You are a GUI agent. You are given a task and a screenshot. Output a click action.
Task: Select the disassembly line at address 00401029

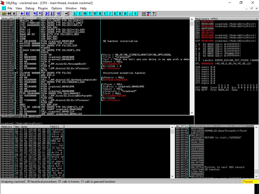coord(95,41)
